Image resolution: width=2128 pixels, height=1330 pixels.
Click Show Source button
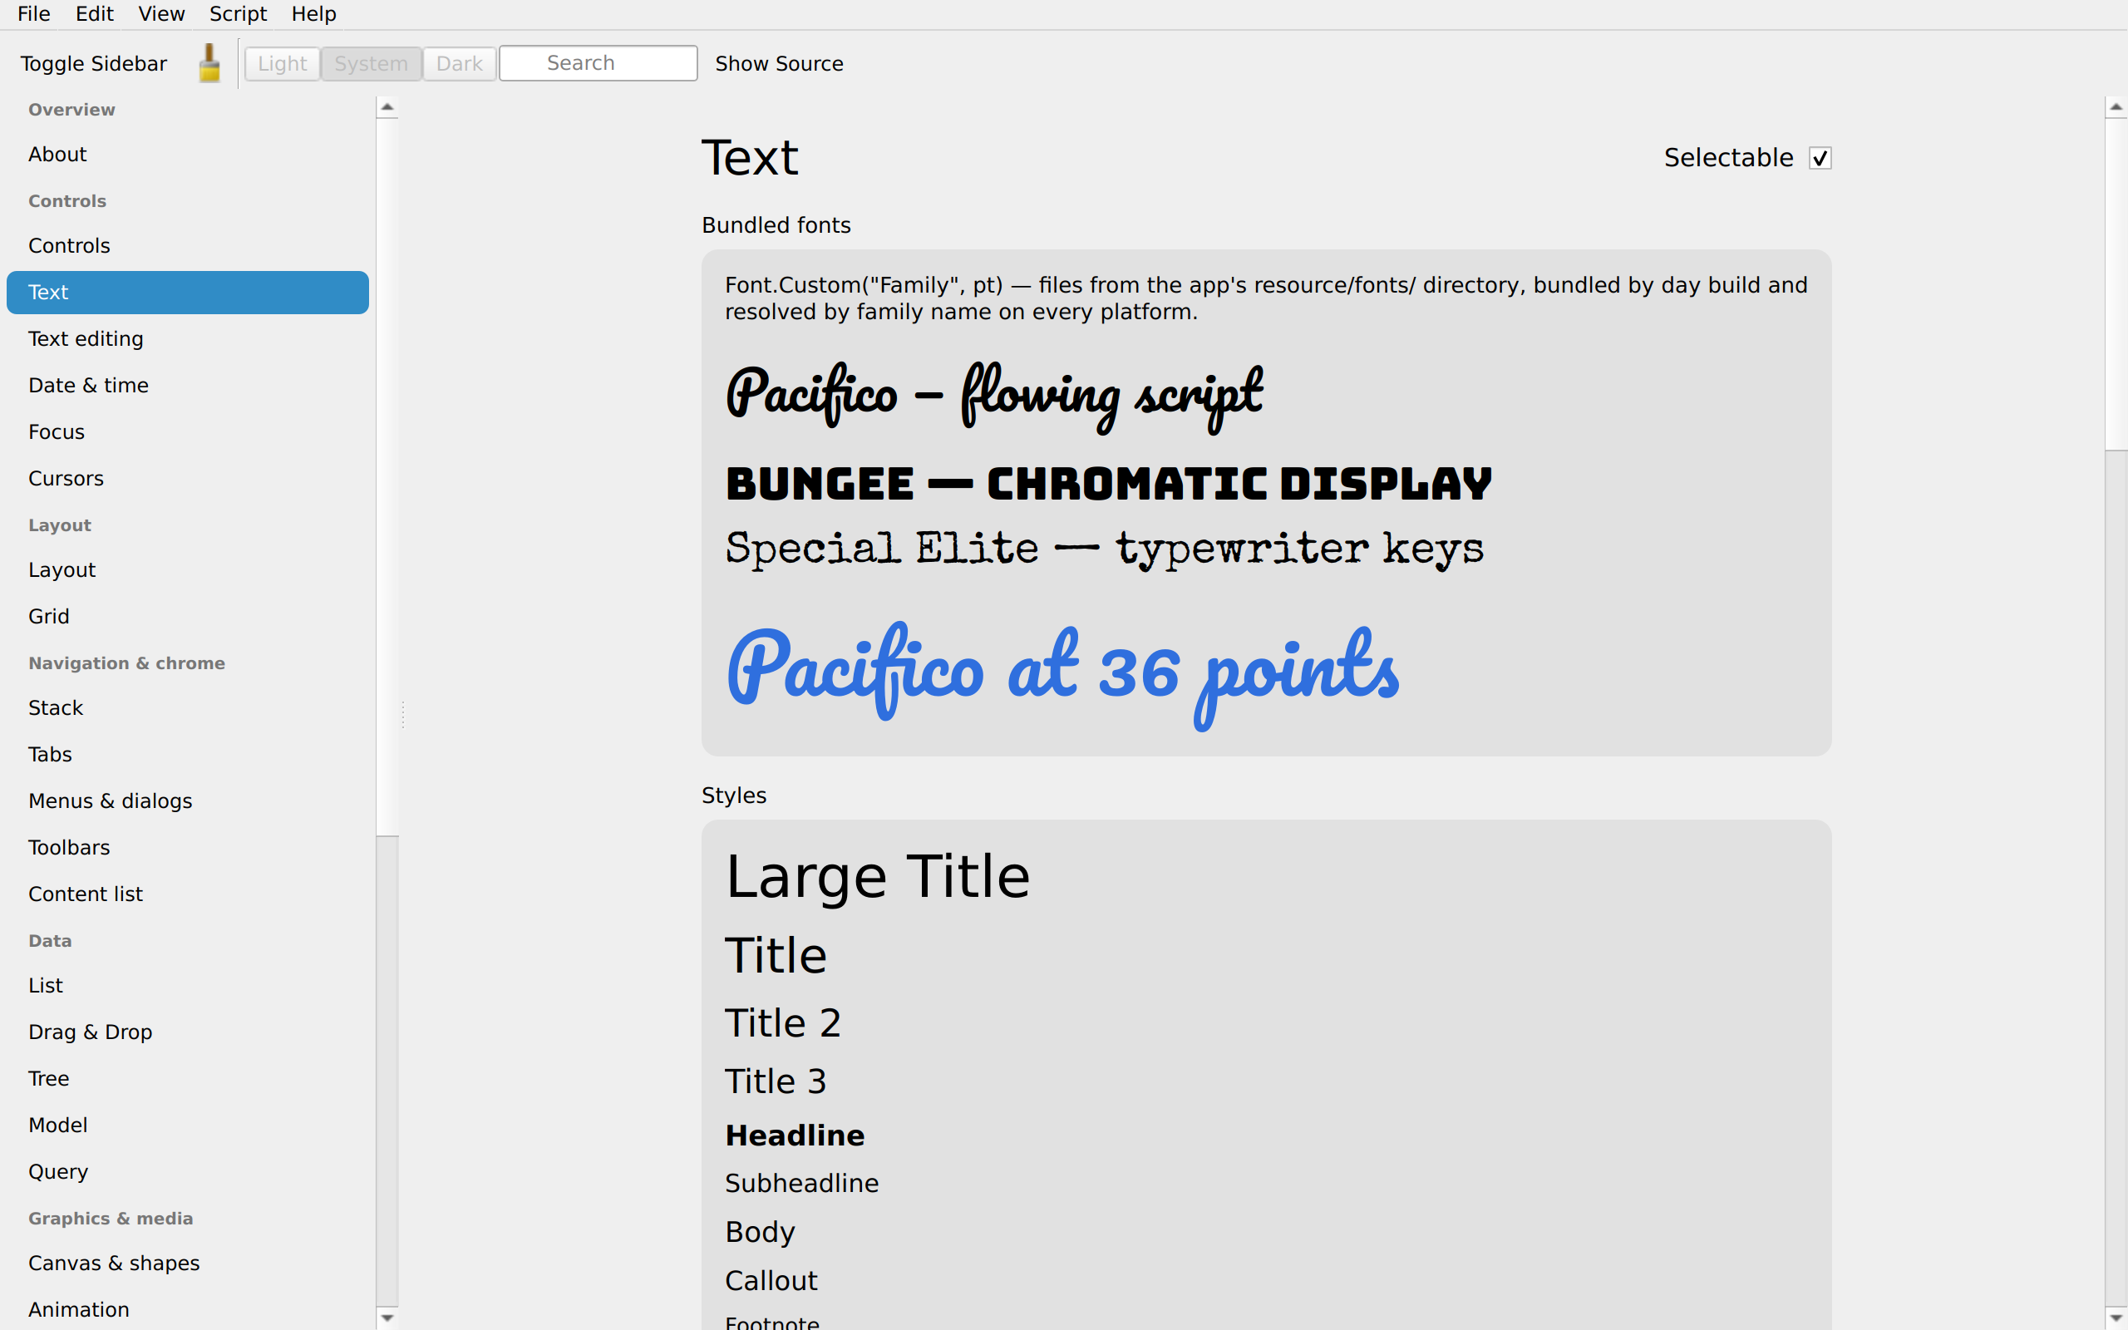tap(779, 63)
